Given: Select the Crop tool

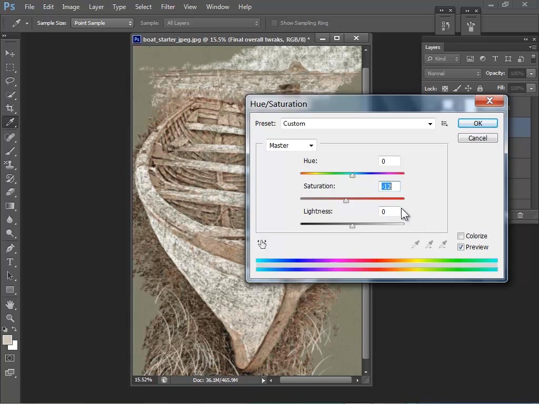Looking at the screenshot, I should 10,108.
